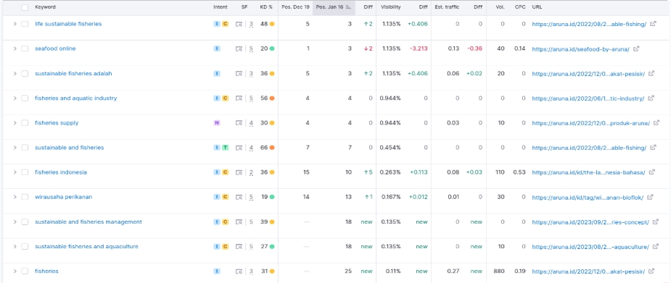Open the fisheries indonesia keyword link
The width and height of the screenshot is (671, 283).
pyautogui.click(x=61, y=172)
